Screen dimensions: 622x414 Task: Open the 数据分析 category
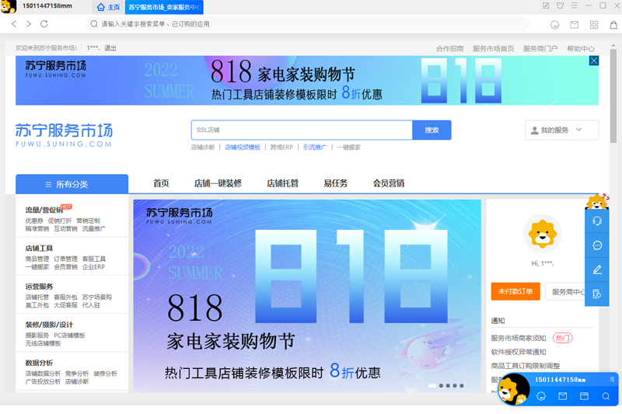[x=39, y=363]
